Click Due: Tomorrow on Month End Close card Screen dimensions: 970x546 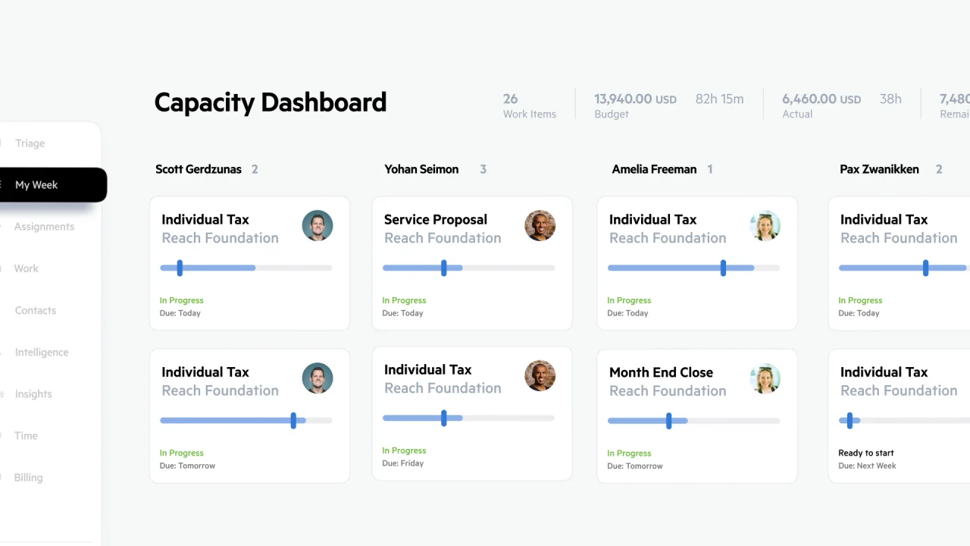coord(635,466)
